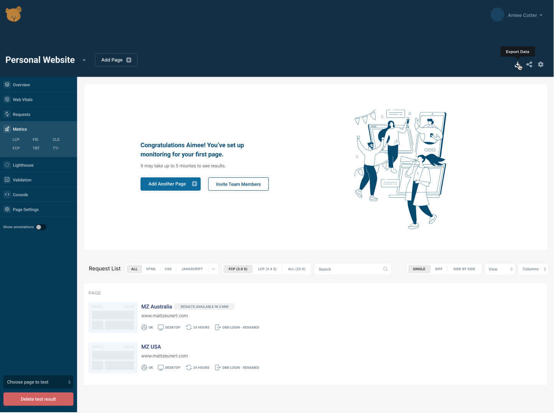The height and width of the screenshot is (413, 554).
Task: Open the MZ Australia page link
Action: [x=157, y=307]
